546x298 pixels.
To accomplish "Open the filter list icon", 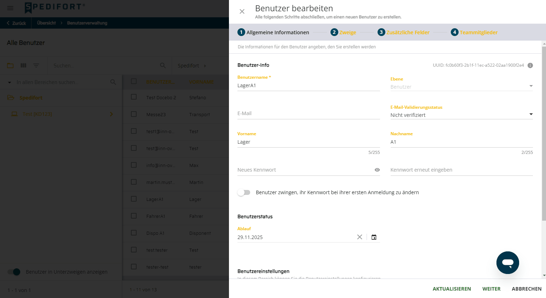I will pyautogui.click(x=36, y=65).
